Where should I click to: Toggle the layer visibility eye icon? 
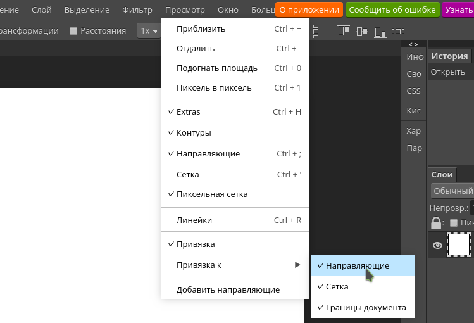pyautogui.click(x=437, y=245)
